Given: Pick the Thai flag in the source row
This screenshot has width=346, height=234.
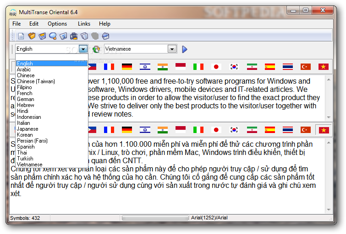Looking at the screenshot, I should [288, 67].
